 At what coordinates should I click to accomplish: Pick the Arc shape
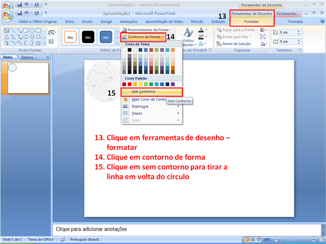13,43
